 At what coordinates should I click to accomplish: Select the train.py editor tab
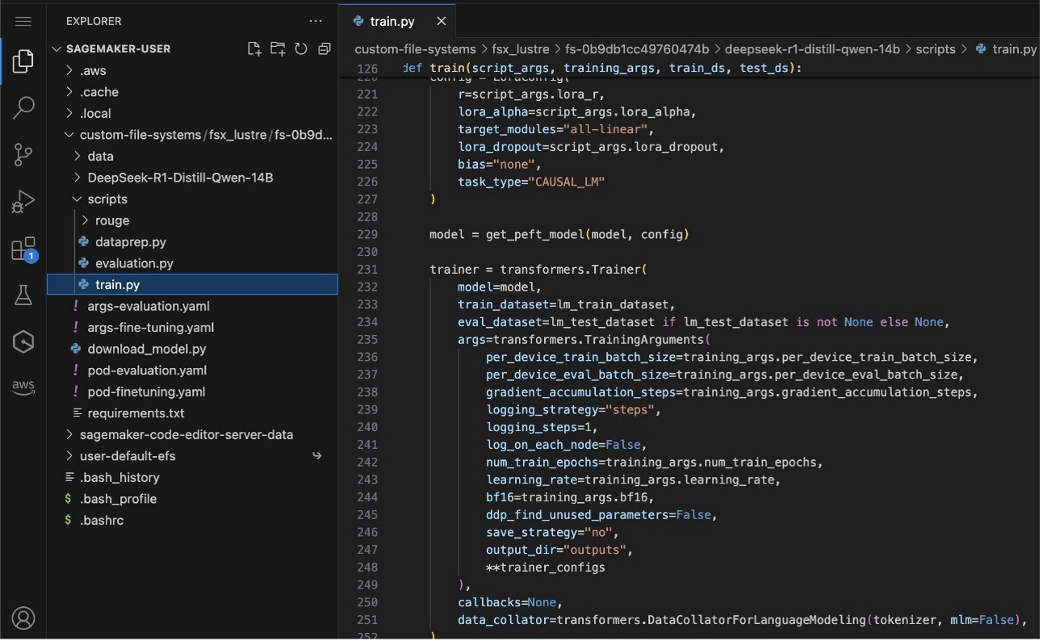click(397, 22)
